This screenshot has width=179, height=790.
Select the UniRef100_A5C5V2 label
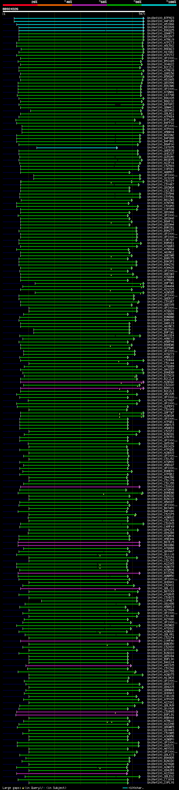pos(160,46)
